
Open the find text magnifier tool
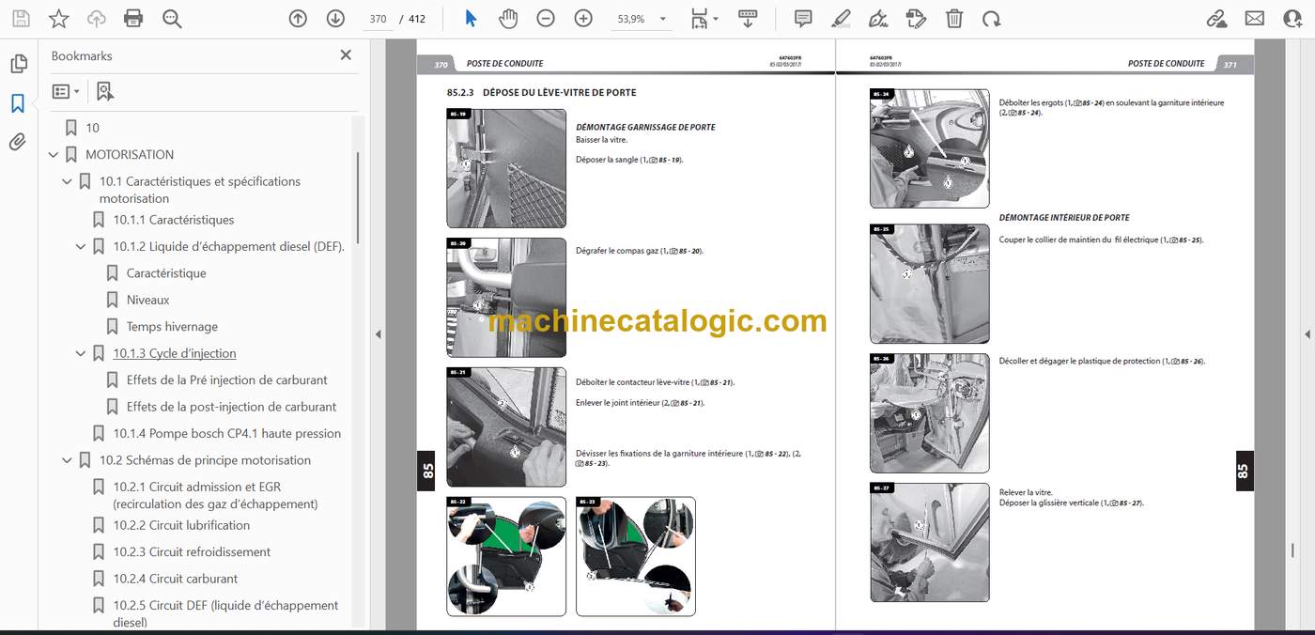pyautogui.click(x=172, y=19)
